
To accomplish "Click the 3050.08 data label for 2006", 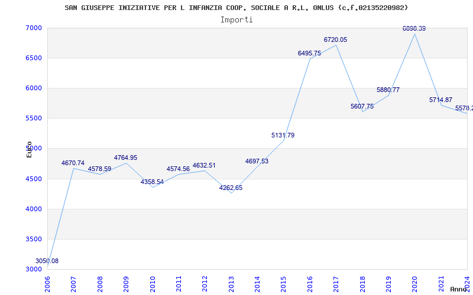I will point(47,261).
